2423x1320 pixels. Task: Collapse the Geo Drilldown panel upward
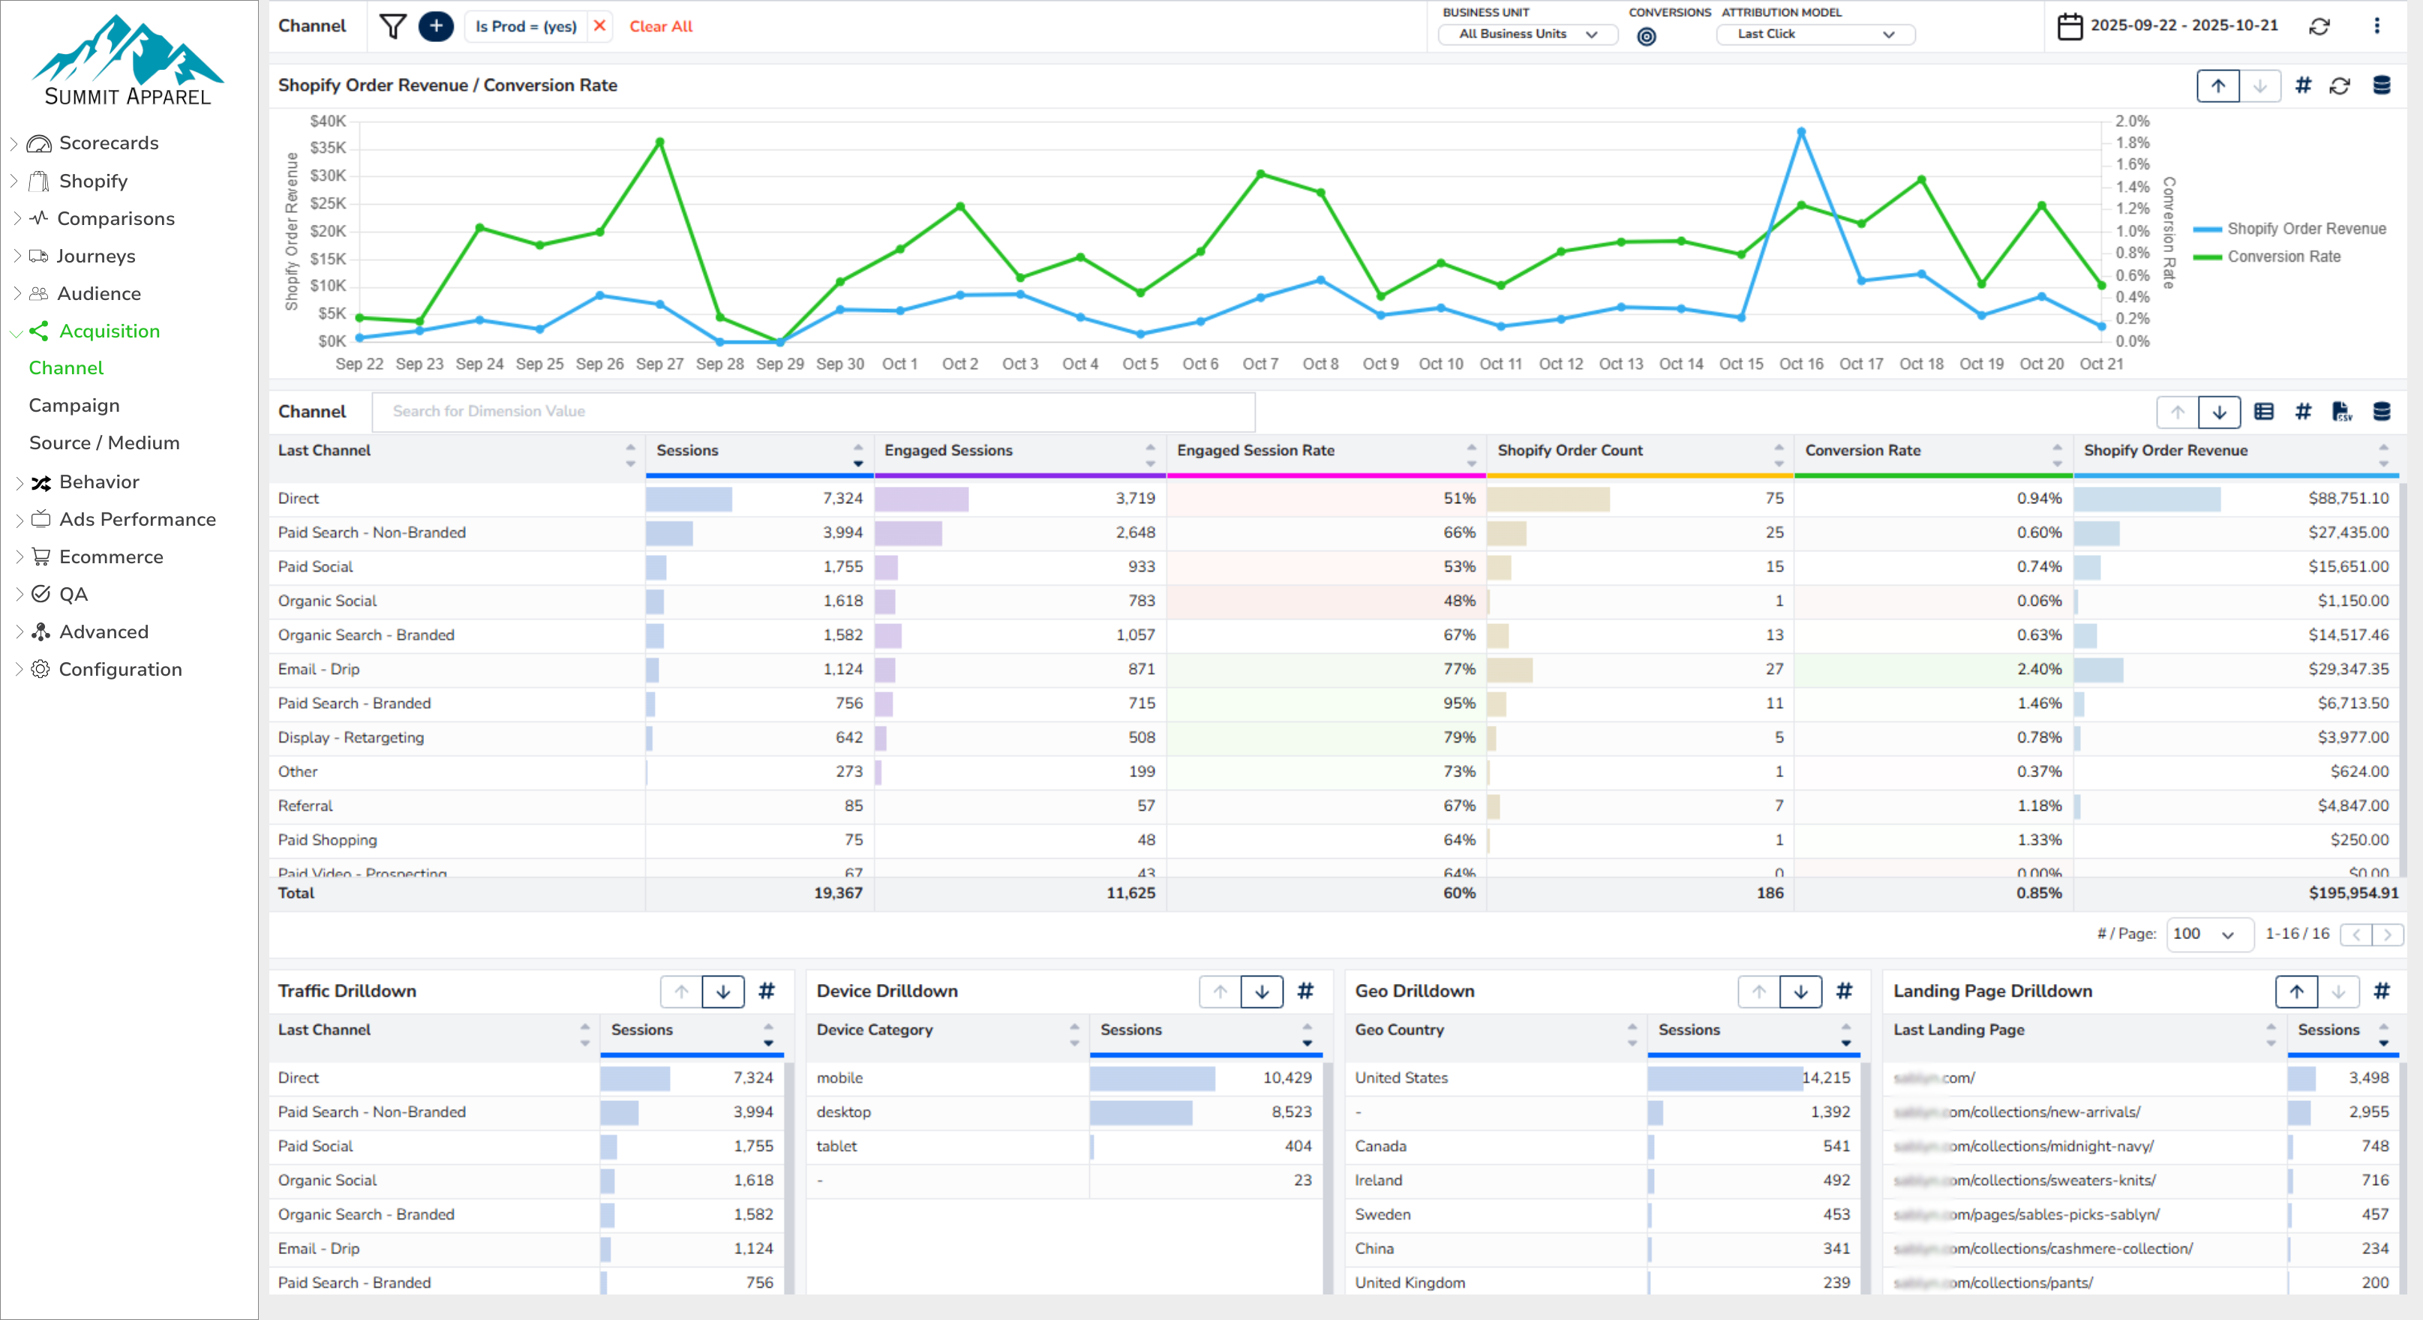[x=1760, y=992]
